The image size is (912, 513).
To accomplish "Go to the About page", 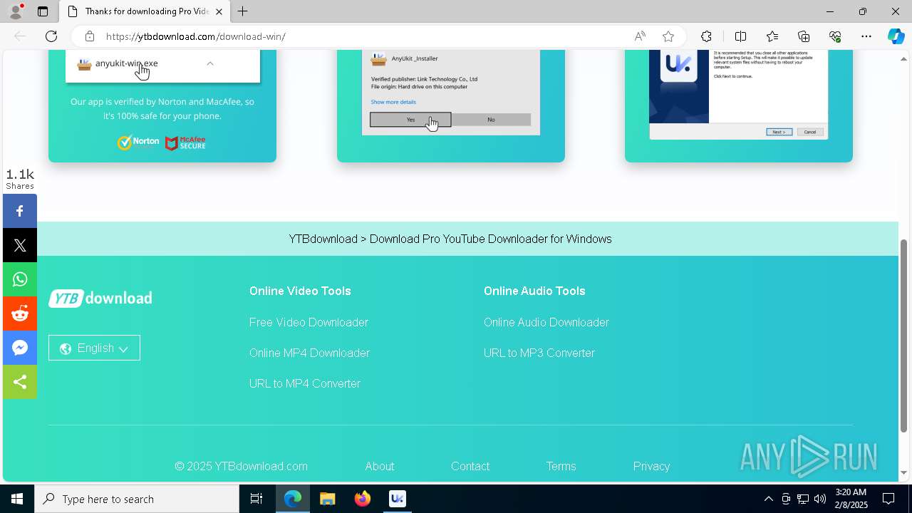I will coord(380,466).
